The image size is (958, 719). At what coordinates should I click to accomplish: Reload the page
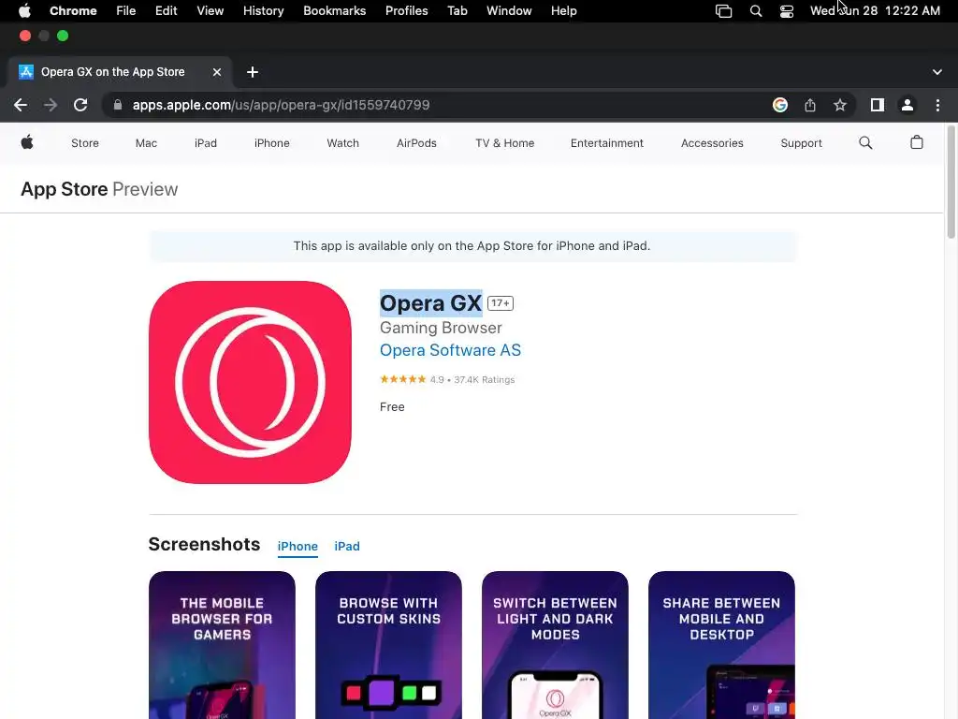pyautogui.click(x=80, y=105)
